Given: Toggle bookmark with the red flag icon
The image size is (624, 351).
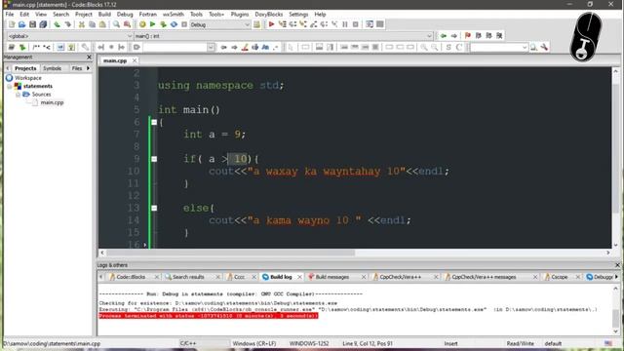Looking at the screenshot, I should [468, 36].
